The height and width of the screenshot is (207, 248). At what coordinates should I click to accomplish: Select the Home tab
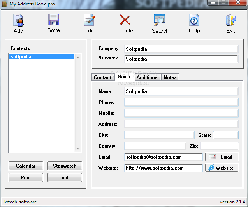pyautogui.click(x=124, y=77)
